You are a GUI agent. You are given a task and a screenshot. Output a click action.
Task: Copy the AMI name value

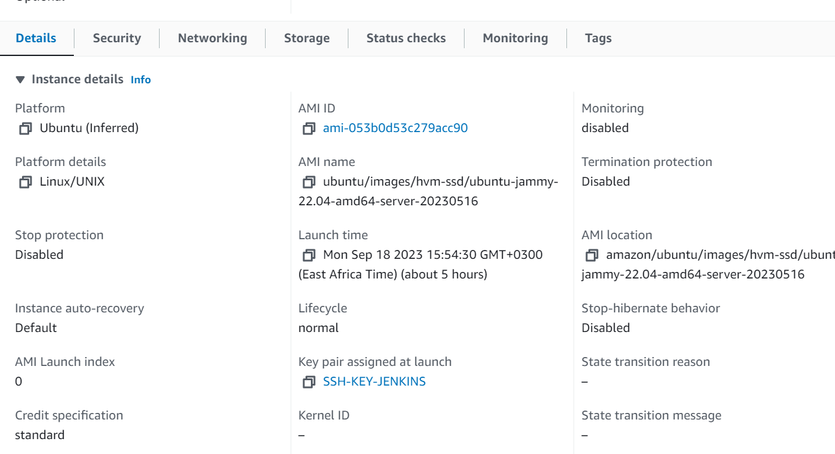(309, 182)
